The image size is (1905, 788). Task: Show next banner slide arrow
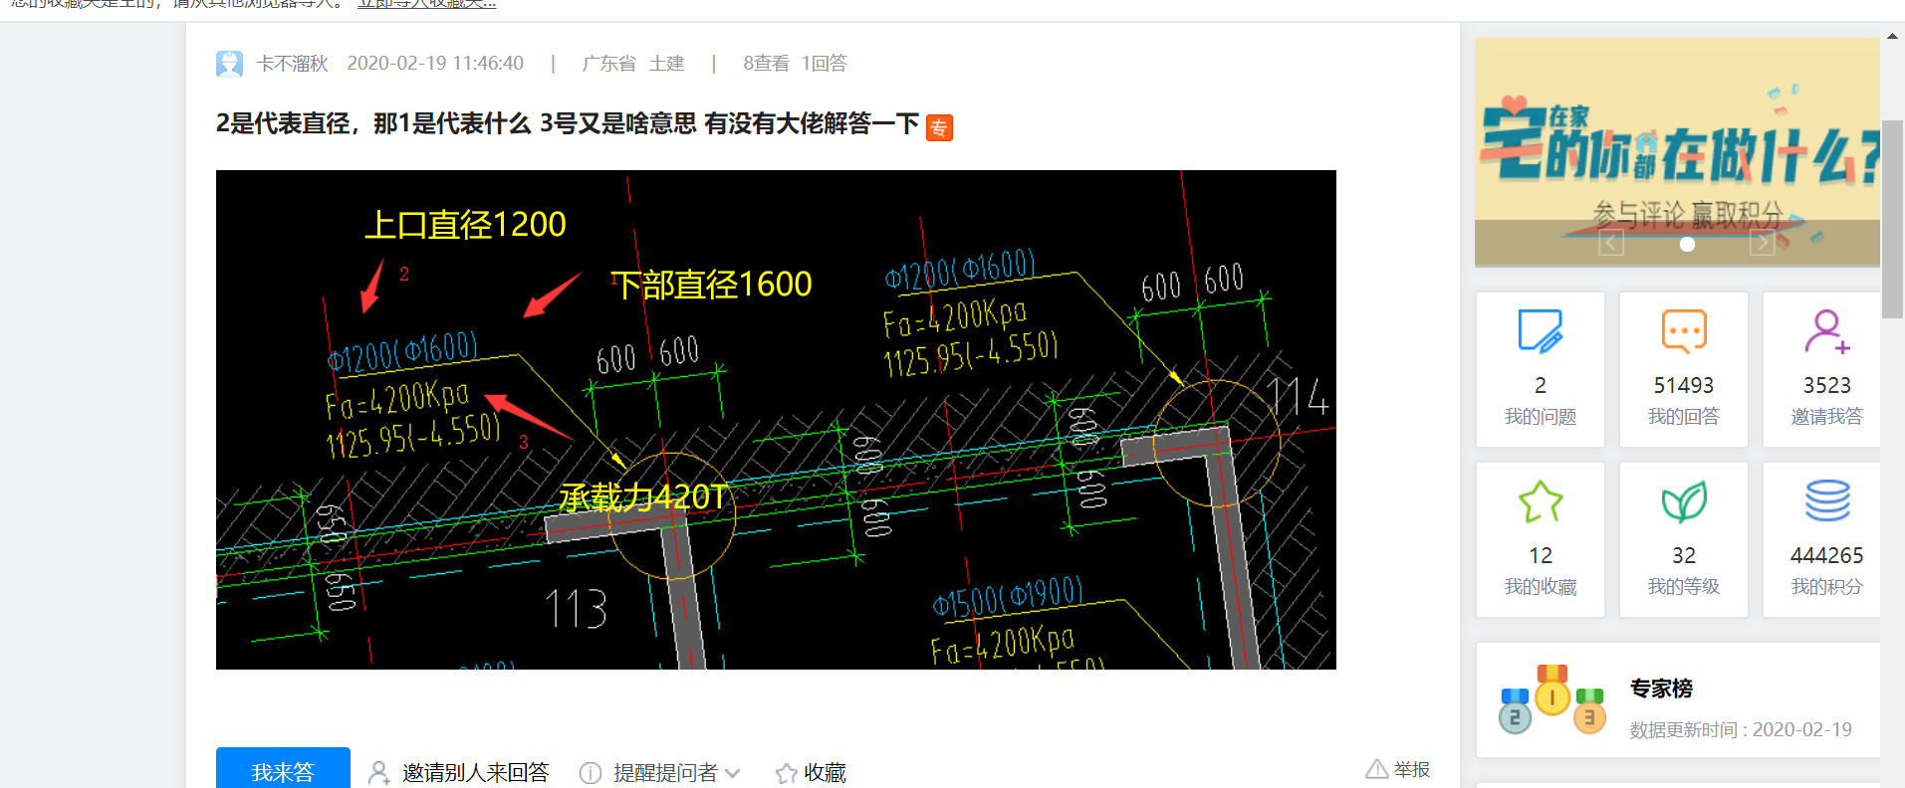[x=1763, y=242]
